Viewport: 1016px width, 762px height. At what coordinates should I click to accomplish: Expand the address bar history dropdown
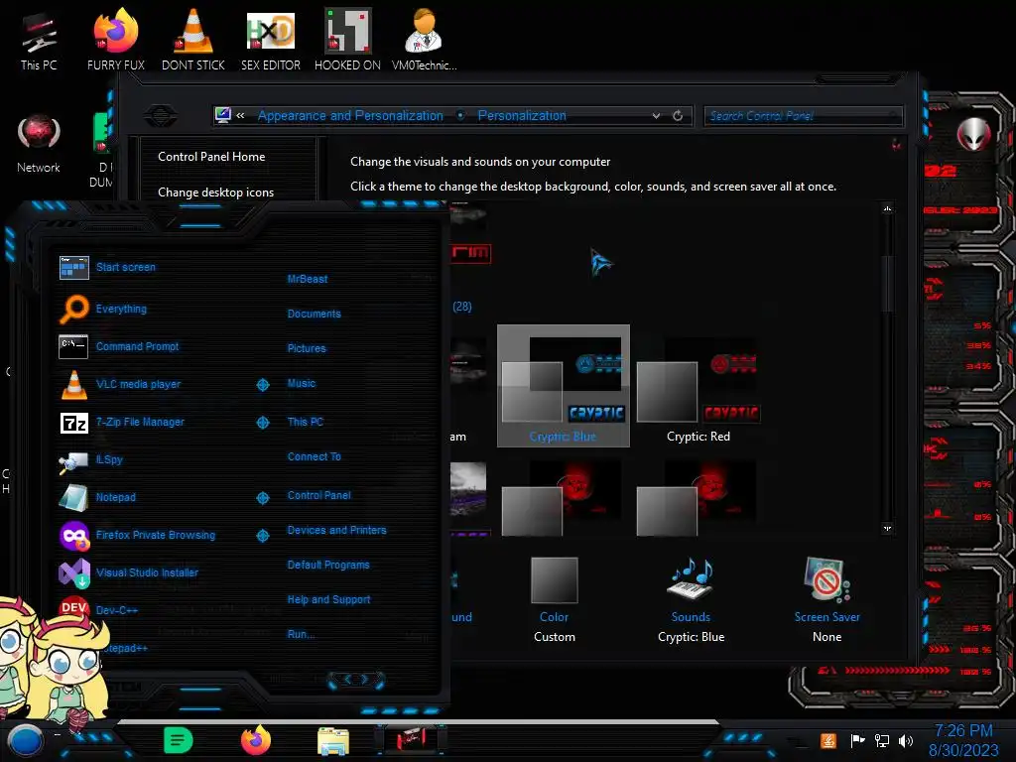tap(657, 116)
